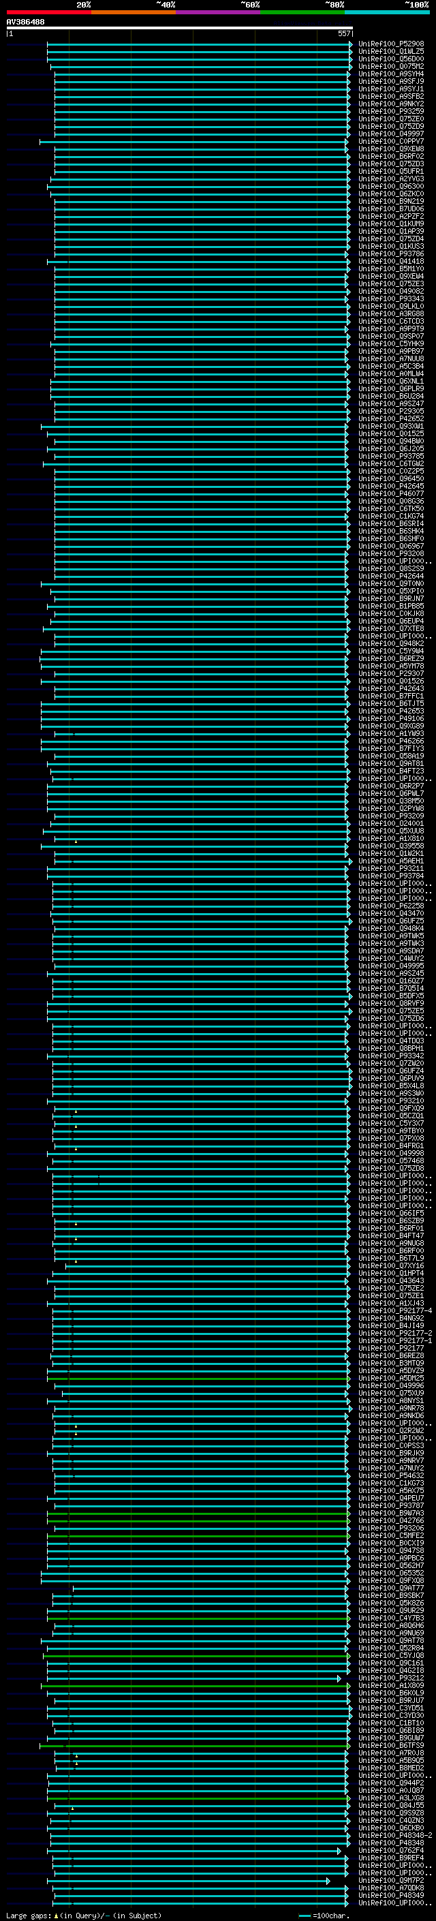Select hit label UniRef100_Q9LKL0
The width and height of the screenshot is (436, 1921).
390,307
